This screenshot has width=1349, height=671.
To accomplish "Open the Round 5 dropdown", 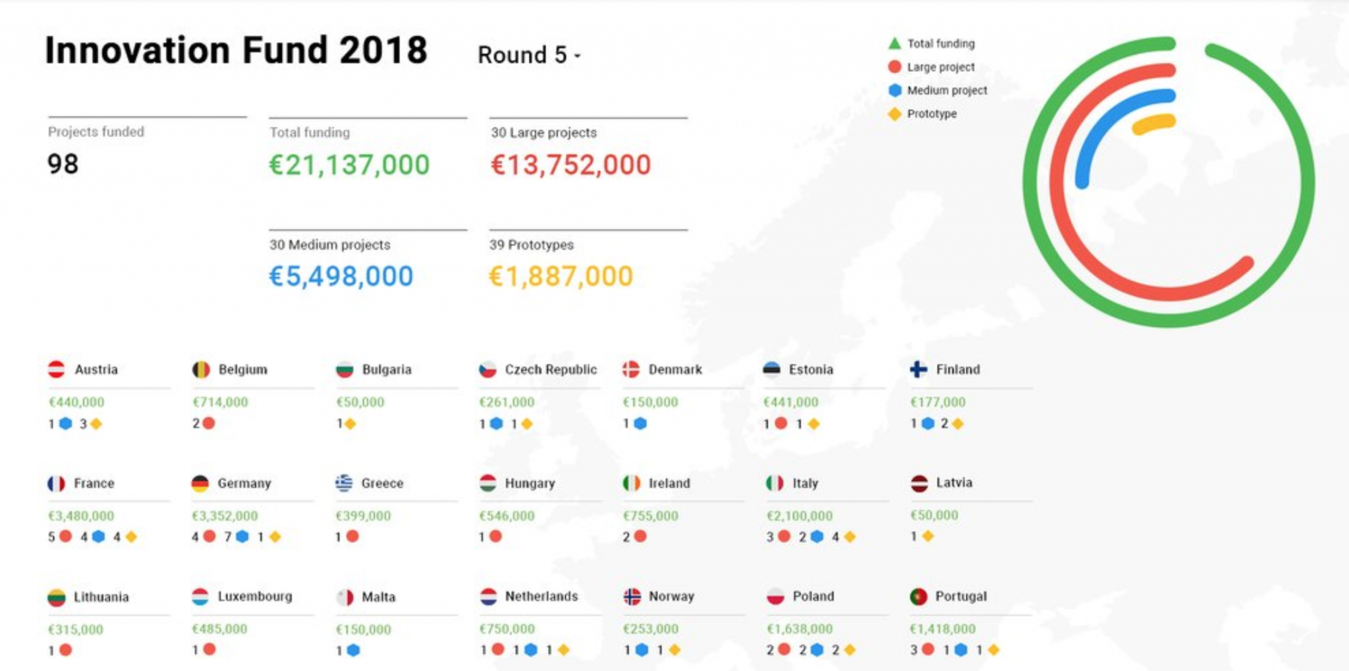I will click(x=529, y=55).
